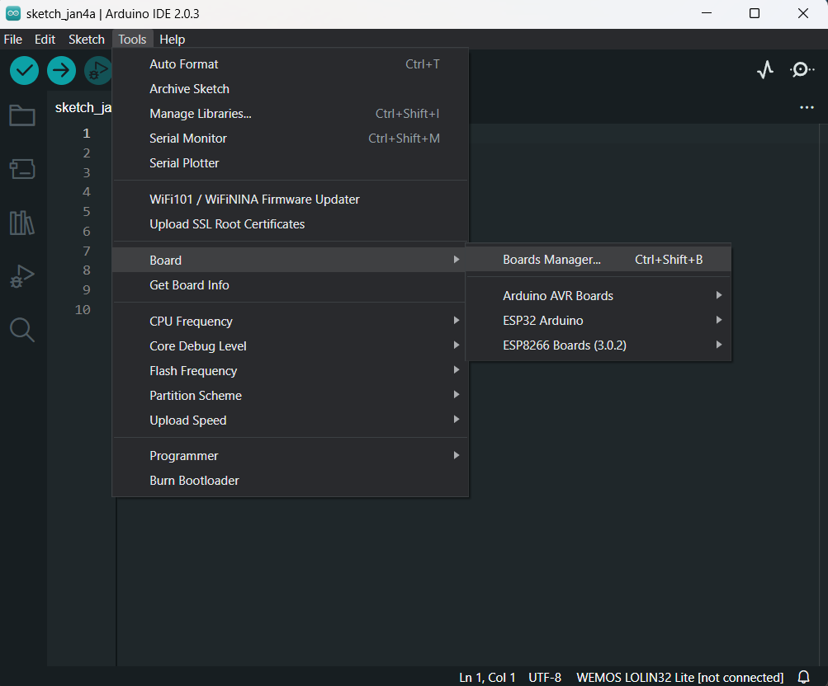Close the Tools menu via its label
This screenshot has width=828, height=686.
pos(132,40)
